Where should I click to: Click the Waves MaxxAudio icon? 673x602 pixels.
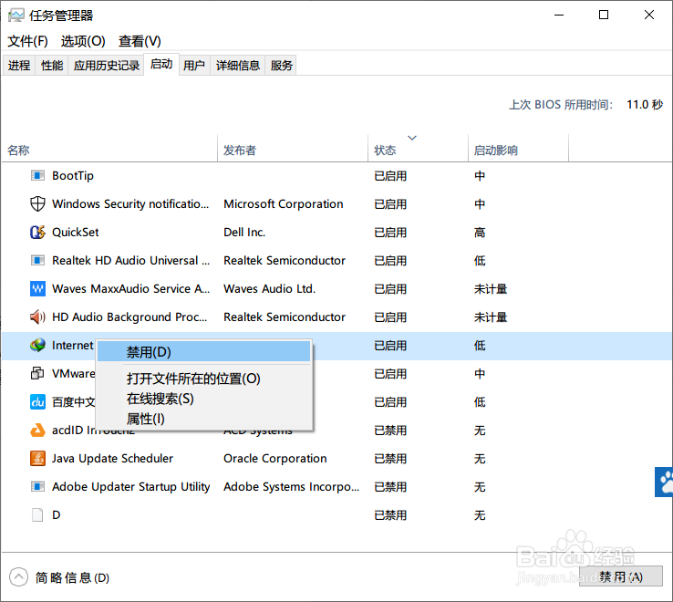click(37, 289)
